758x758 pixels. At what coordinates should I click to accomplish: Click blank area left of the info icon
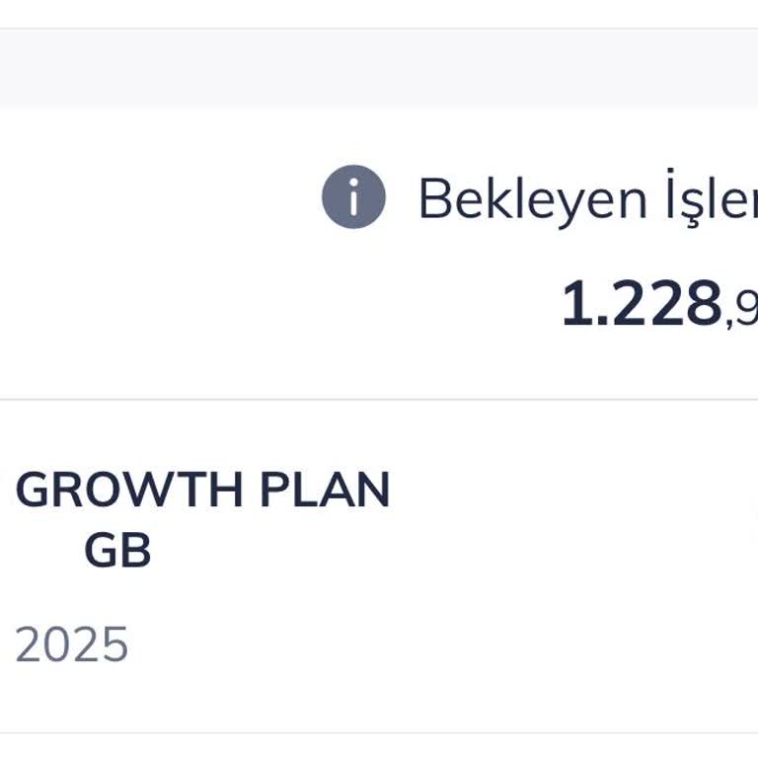coord(158,197)
